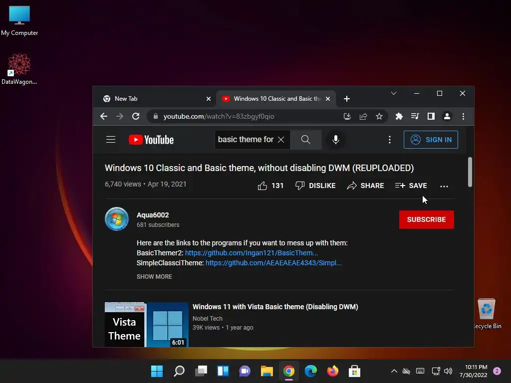Viewport: 511px width, 383px height.
Task: Open the Windows Start menu
Action: click(x=157, y=371)
